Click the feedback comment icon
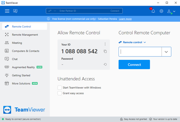 pyautogui.click(x=15, y=11)
